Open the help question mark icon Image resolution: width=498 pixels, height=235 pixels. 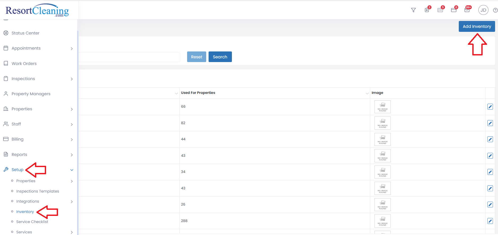[x=495, y=10]
